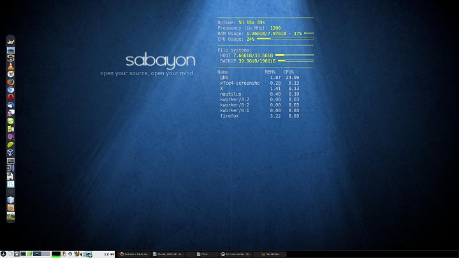Launch Chromium browser from the dock
This screenshot has width=459, height=258.
pos(11,90)
